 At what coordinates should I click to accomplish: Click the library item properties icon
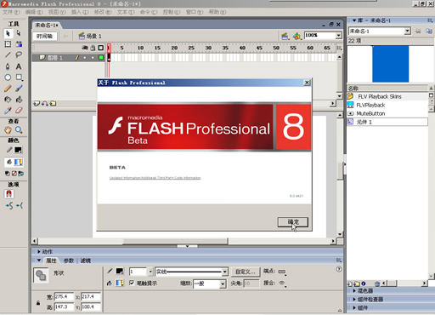(364, 283)
